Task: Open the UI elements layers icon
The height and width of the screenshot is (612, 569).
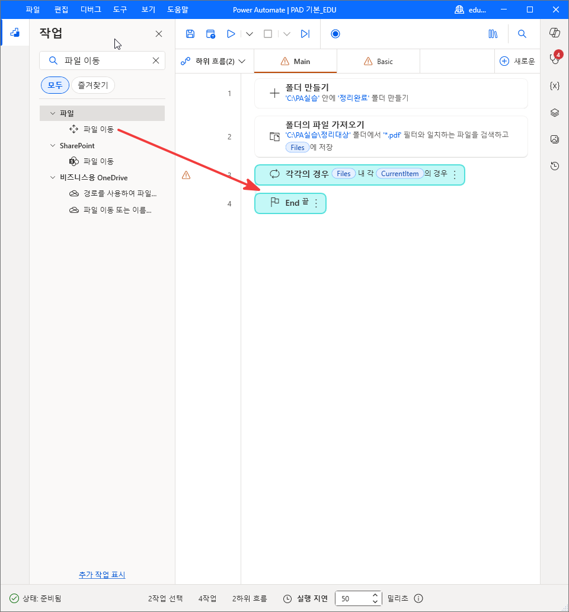Action: click(555, 113)
